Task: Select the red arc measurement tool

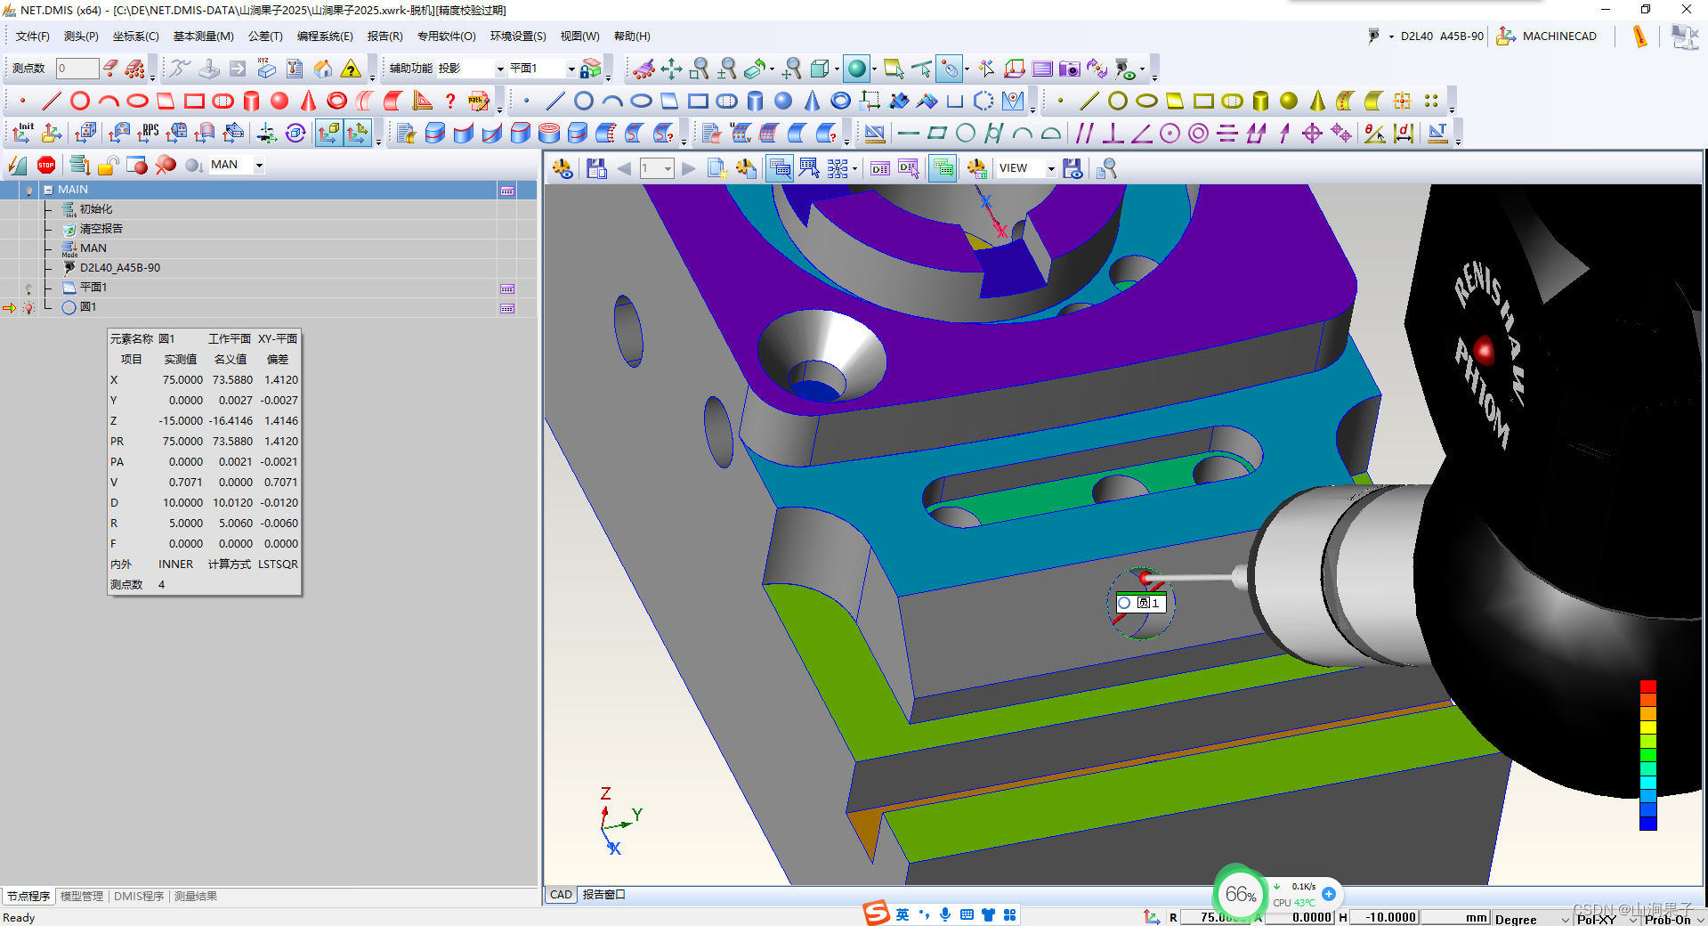Action: point(109,101)
